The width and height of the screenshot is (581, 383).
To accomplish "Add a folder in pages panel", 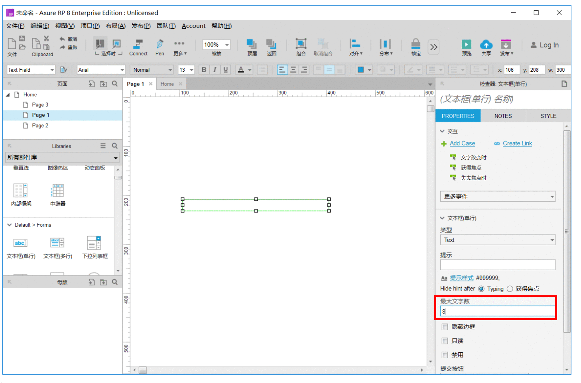I will pos(103,84).
